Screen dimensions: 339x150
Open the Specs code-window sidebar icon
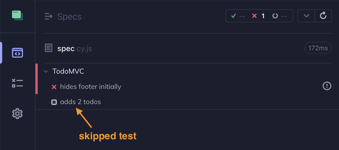[x=17, y=53]
